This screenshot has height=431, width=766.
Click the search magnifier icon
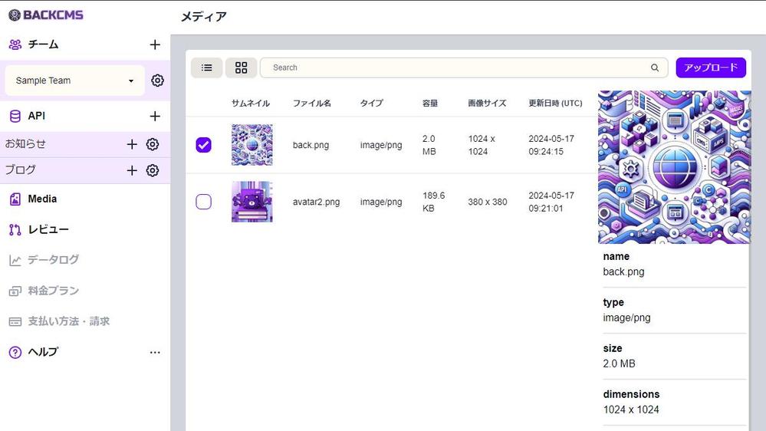click(655, 67)
